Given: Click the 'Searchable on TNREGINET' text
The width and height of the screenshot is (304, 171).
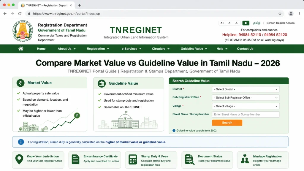Looking at the screenshot, I should (x=123, y=107).
